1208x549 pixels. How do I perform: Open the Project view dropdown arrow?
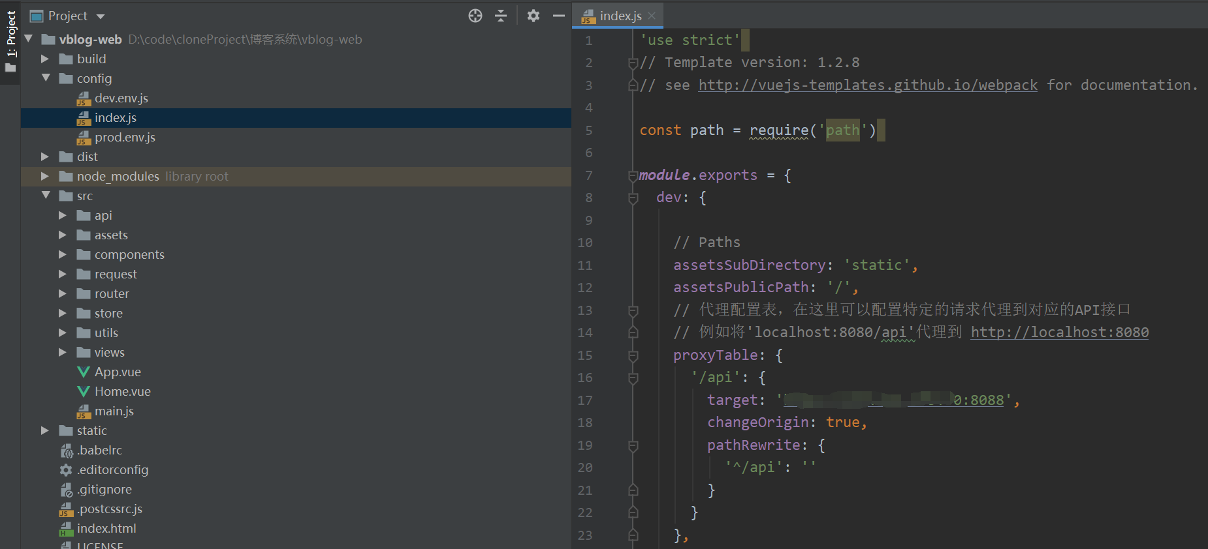coord(100,16)
